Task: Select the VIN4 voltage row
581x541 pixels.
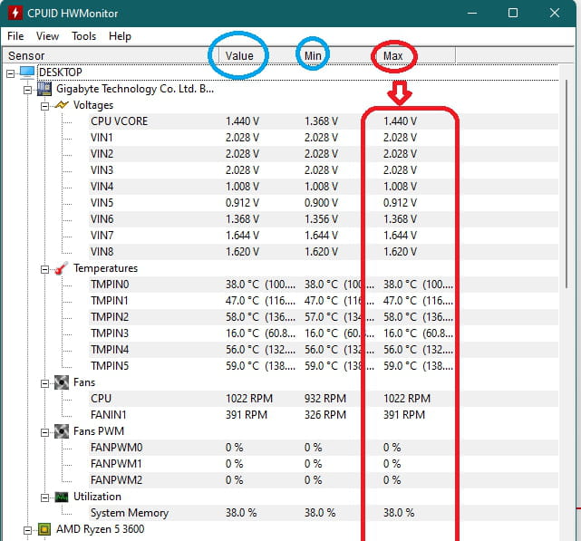Action: pyautogui.click(x=323, y=187)
